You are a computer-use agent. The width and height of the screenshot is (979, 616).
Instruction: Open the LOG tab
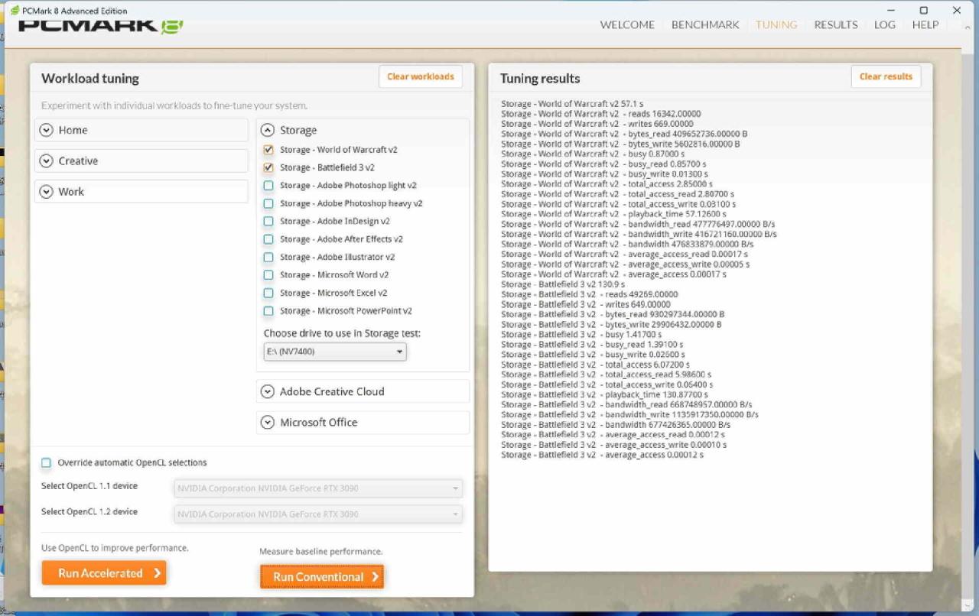[x=885, y=24]
